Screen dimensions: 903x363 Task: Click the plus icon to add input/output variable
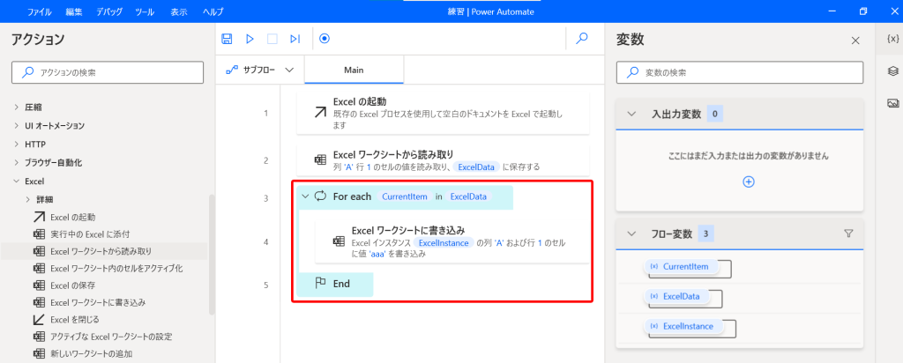click(x=749, y=181)
